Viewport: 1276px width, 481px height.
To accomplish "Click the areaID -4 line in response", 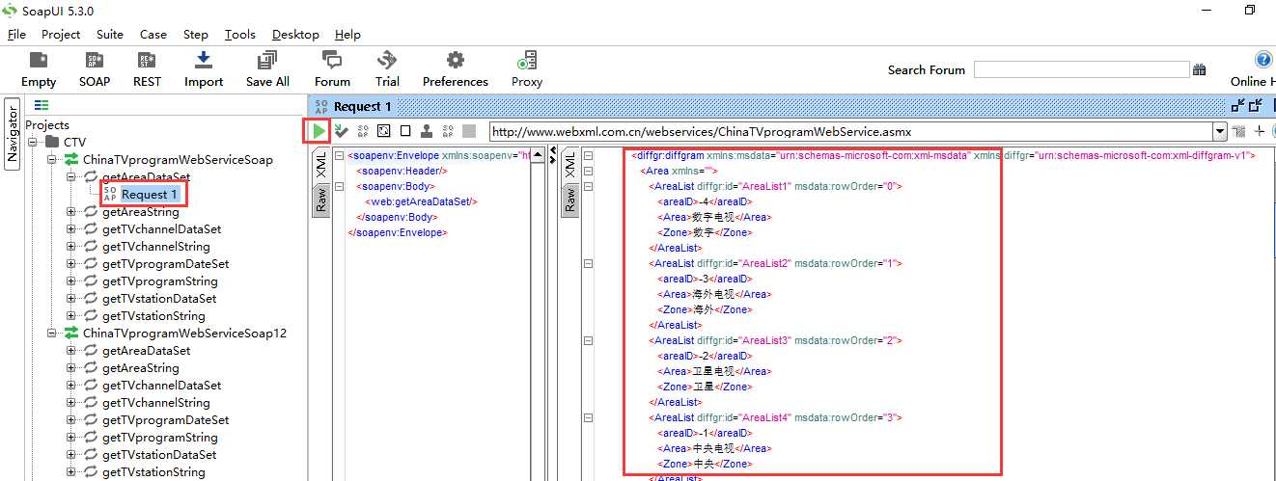I will [704, 201].
